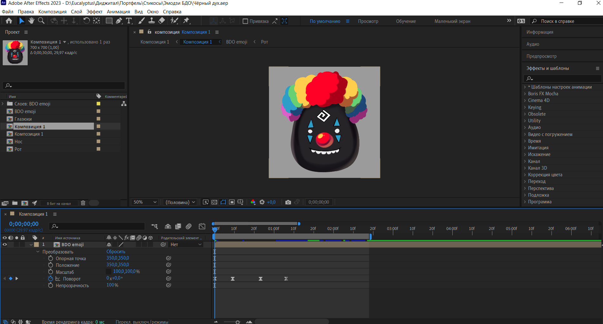Toggle the Scale (Масштаб) stopwatch

(50, 272)
